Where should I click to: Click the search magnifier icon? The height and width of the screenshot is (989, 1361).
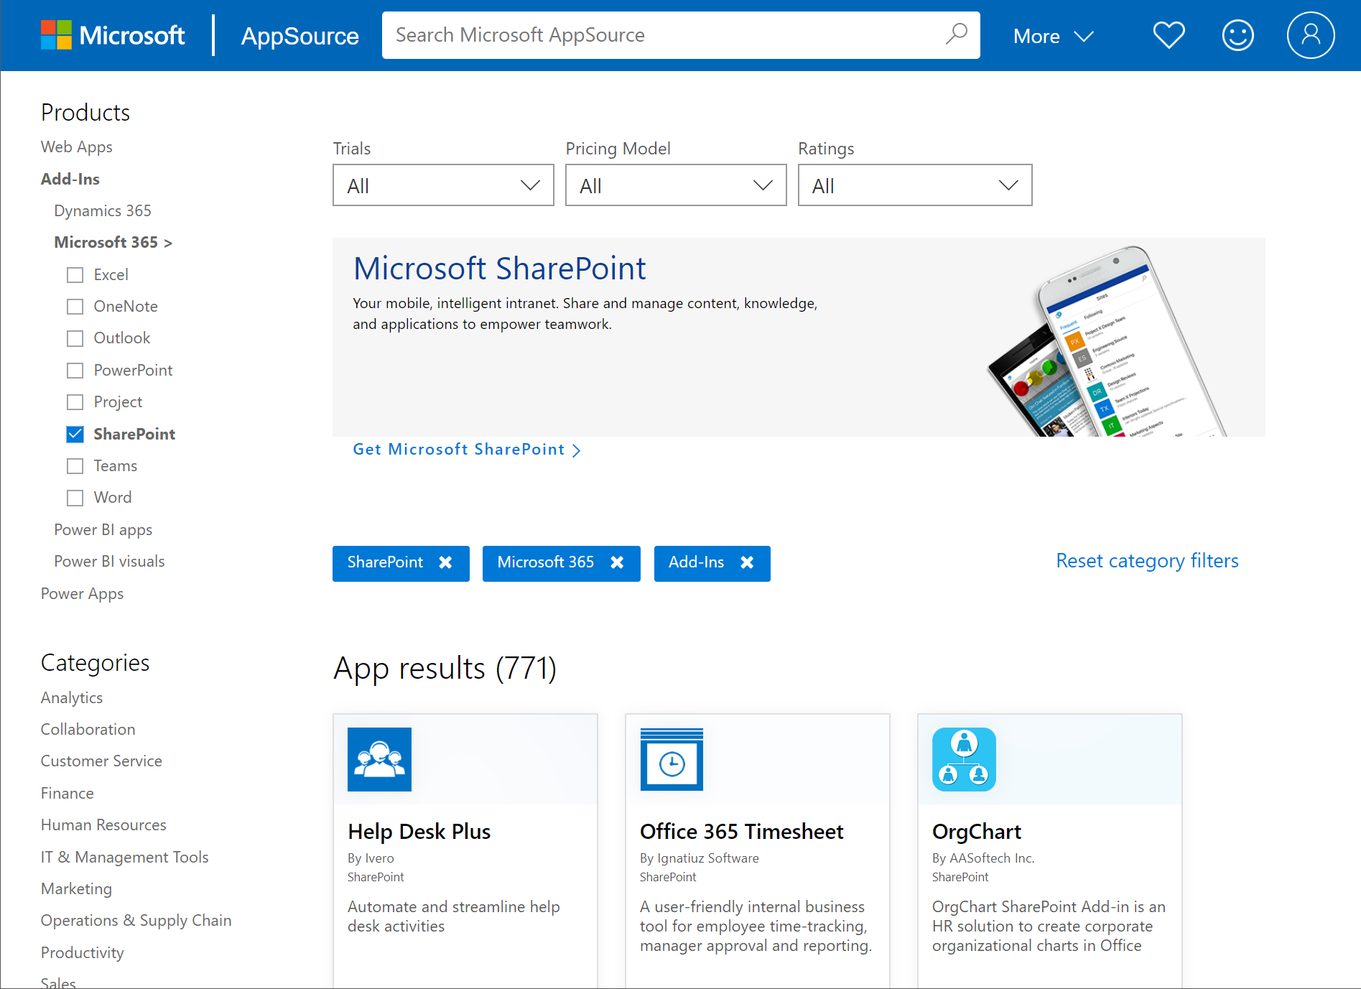click(x=956, y=34)
